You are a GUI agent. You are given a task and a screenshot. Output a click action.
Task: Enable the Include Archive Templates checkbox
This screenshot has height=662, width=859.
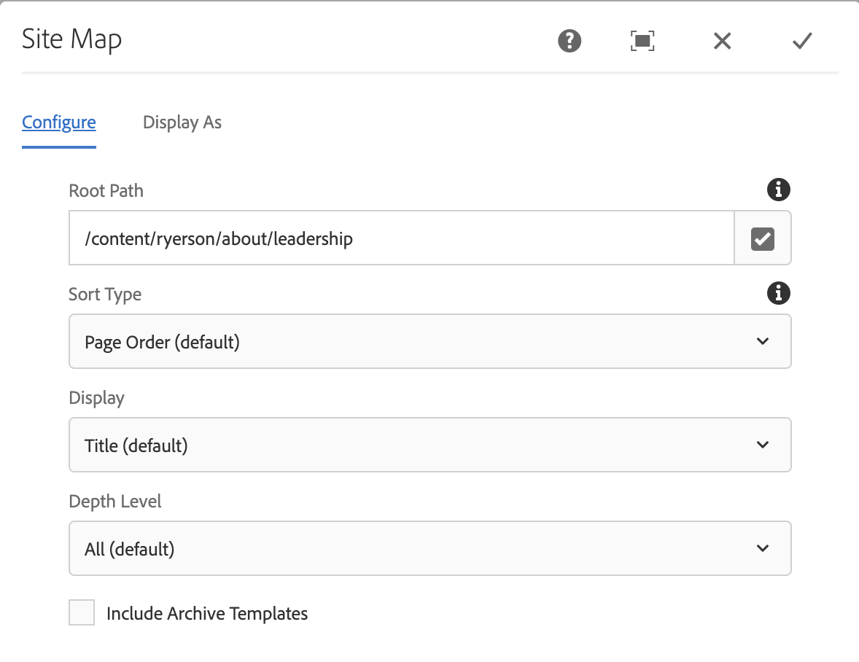(82, 613)
